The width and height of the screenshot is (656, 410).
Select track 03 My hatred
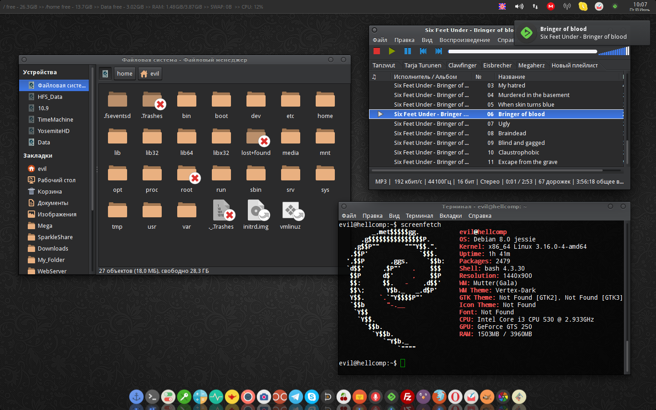click(x=496, y=86)
